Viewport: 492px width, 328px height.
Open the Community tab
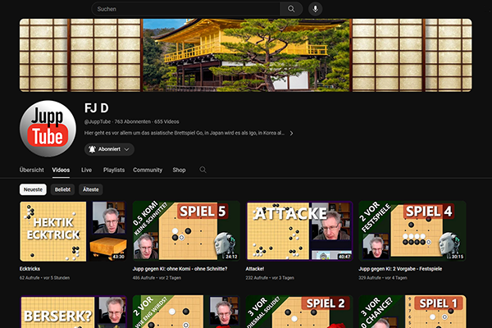pyautogui.click(x=148, y=170)
